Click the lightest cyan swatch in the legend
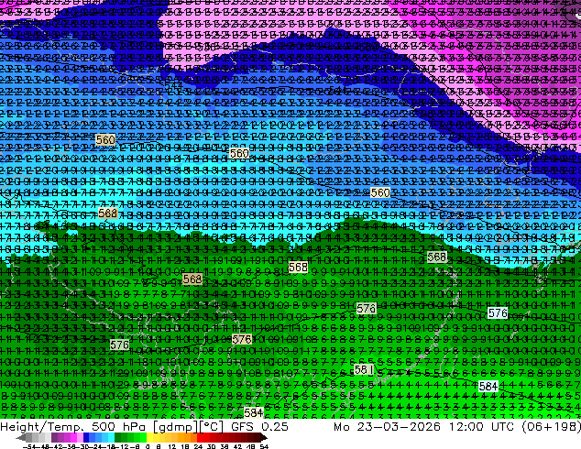The width and height of the screenshot is (581, 449). coord(111,438)
